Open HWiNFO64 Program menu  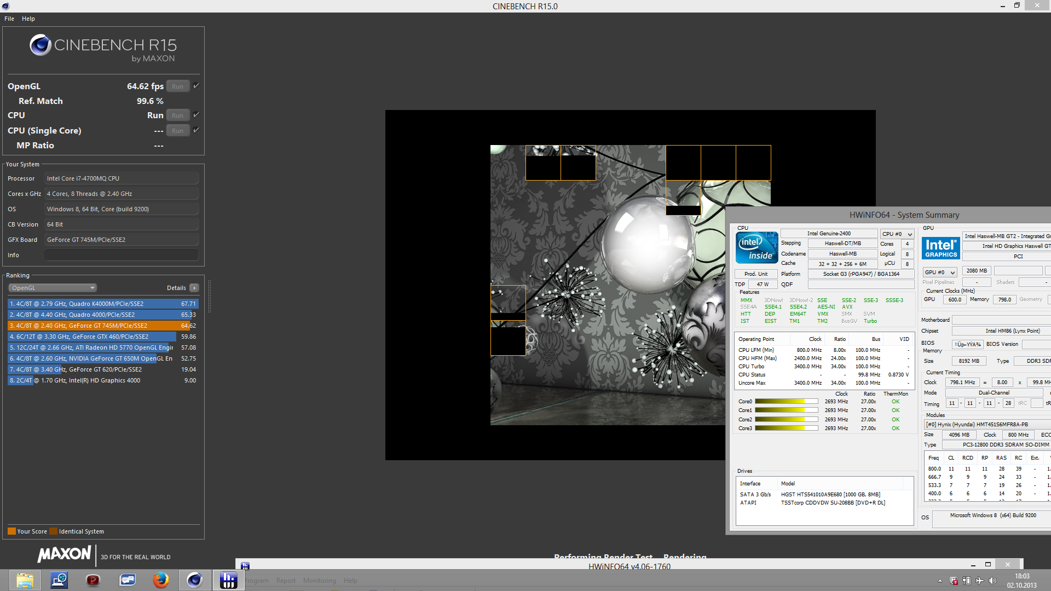[256, 581]
